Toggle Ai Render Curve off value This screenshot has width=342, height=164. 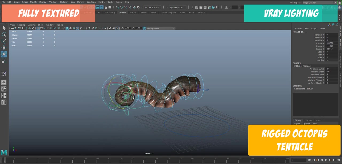(x=332, y=69)
